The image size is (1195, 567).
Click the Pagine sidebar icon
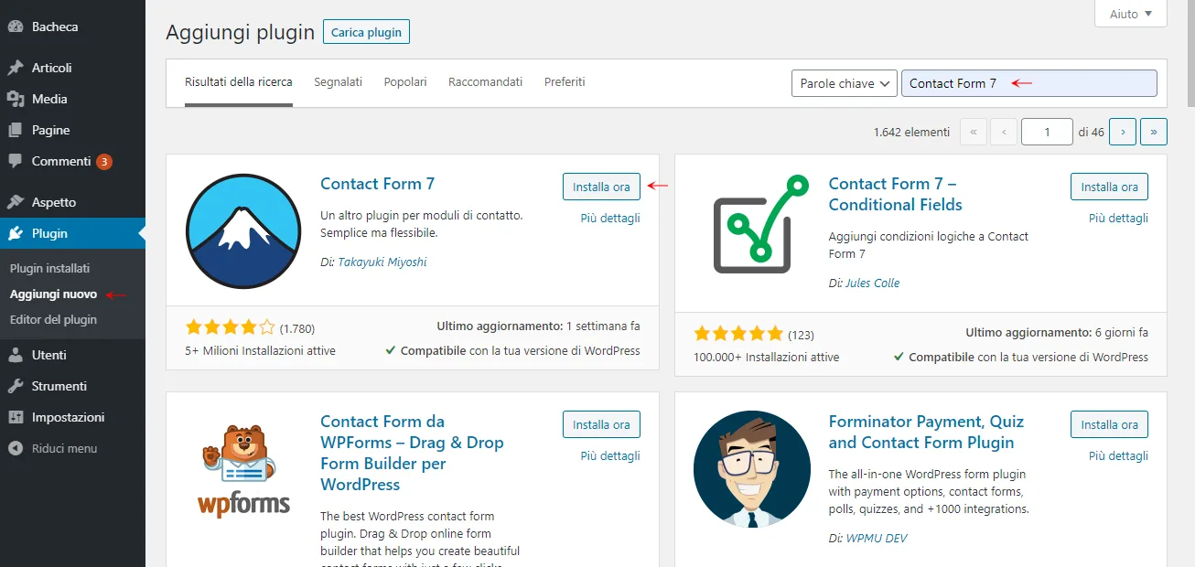coord(16,130)
